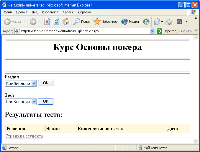Image resolution: width=200 pixels, height=152 pixels.
Task: Click the Готово status bar page icon
Action: [4, 148]
